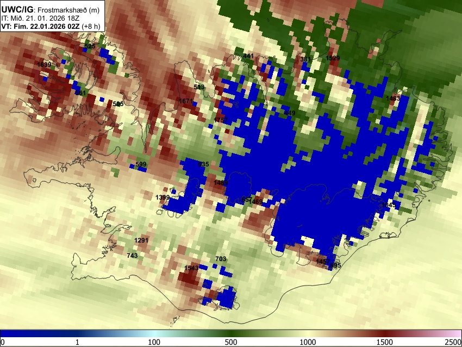
Task: Click the '1500' tick on the color scale
Action: pyautogui.click(x=385, y=342)
